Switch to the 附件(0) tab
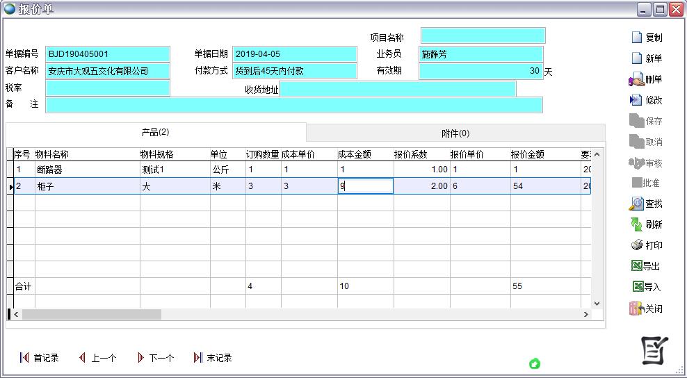Screen dimensions: 687x378 (455, 133)
